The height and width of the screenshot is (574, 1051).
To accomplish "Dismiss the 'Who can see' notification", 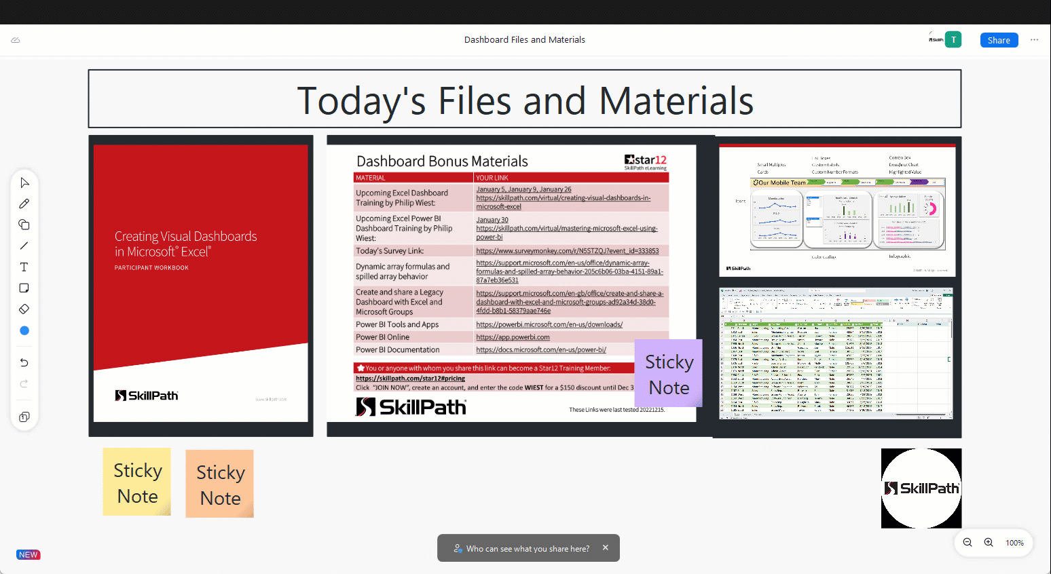I will [606, 548].
